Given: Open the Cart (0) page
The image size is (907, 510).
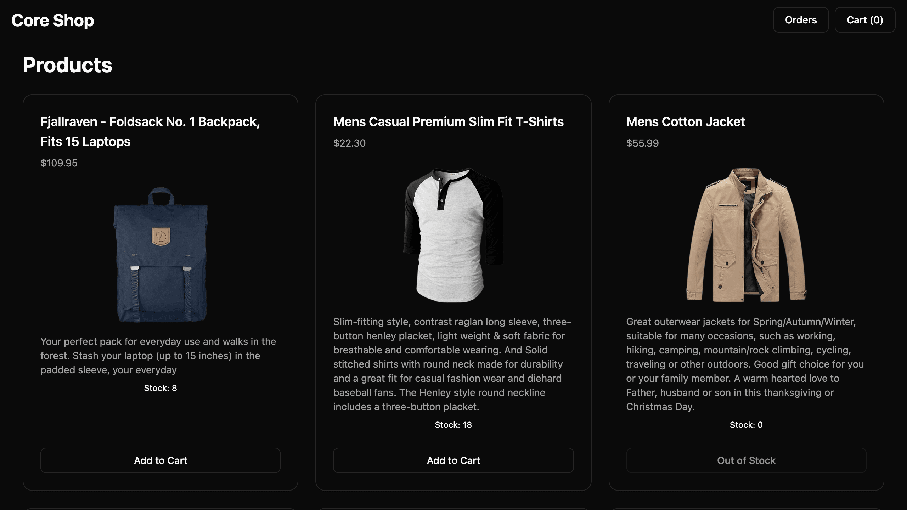Looking at the screenshot, I should (x=865, y=20).
